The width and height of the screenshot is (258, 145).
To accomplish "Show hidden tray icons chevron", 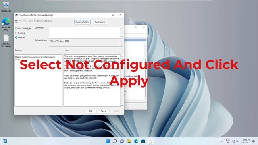I will 222,141.
